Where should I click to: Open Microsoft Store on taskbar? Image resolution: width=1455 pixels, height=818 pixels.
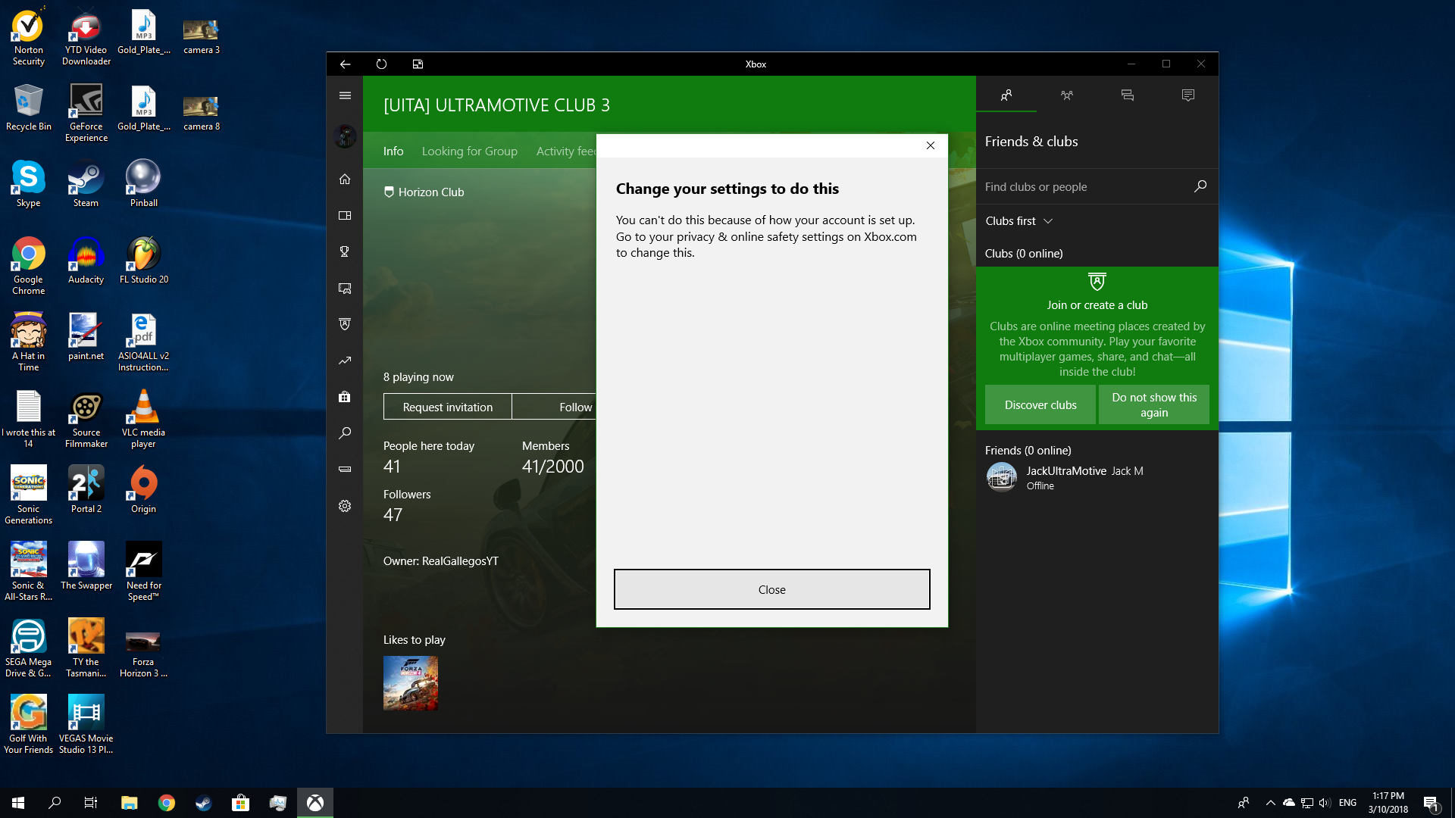pyautogui.click(x=241, y=803)
